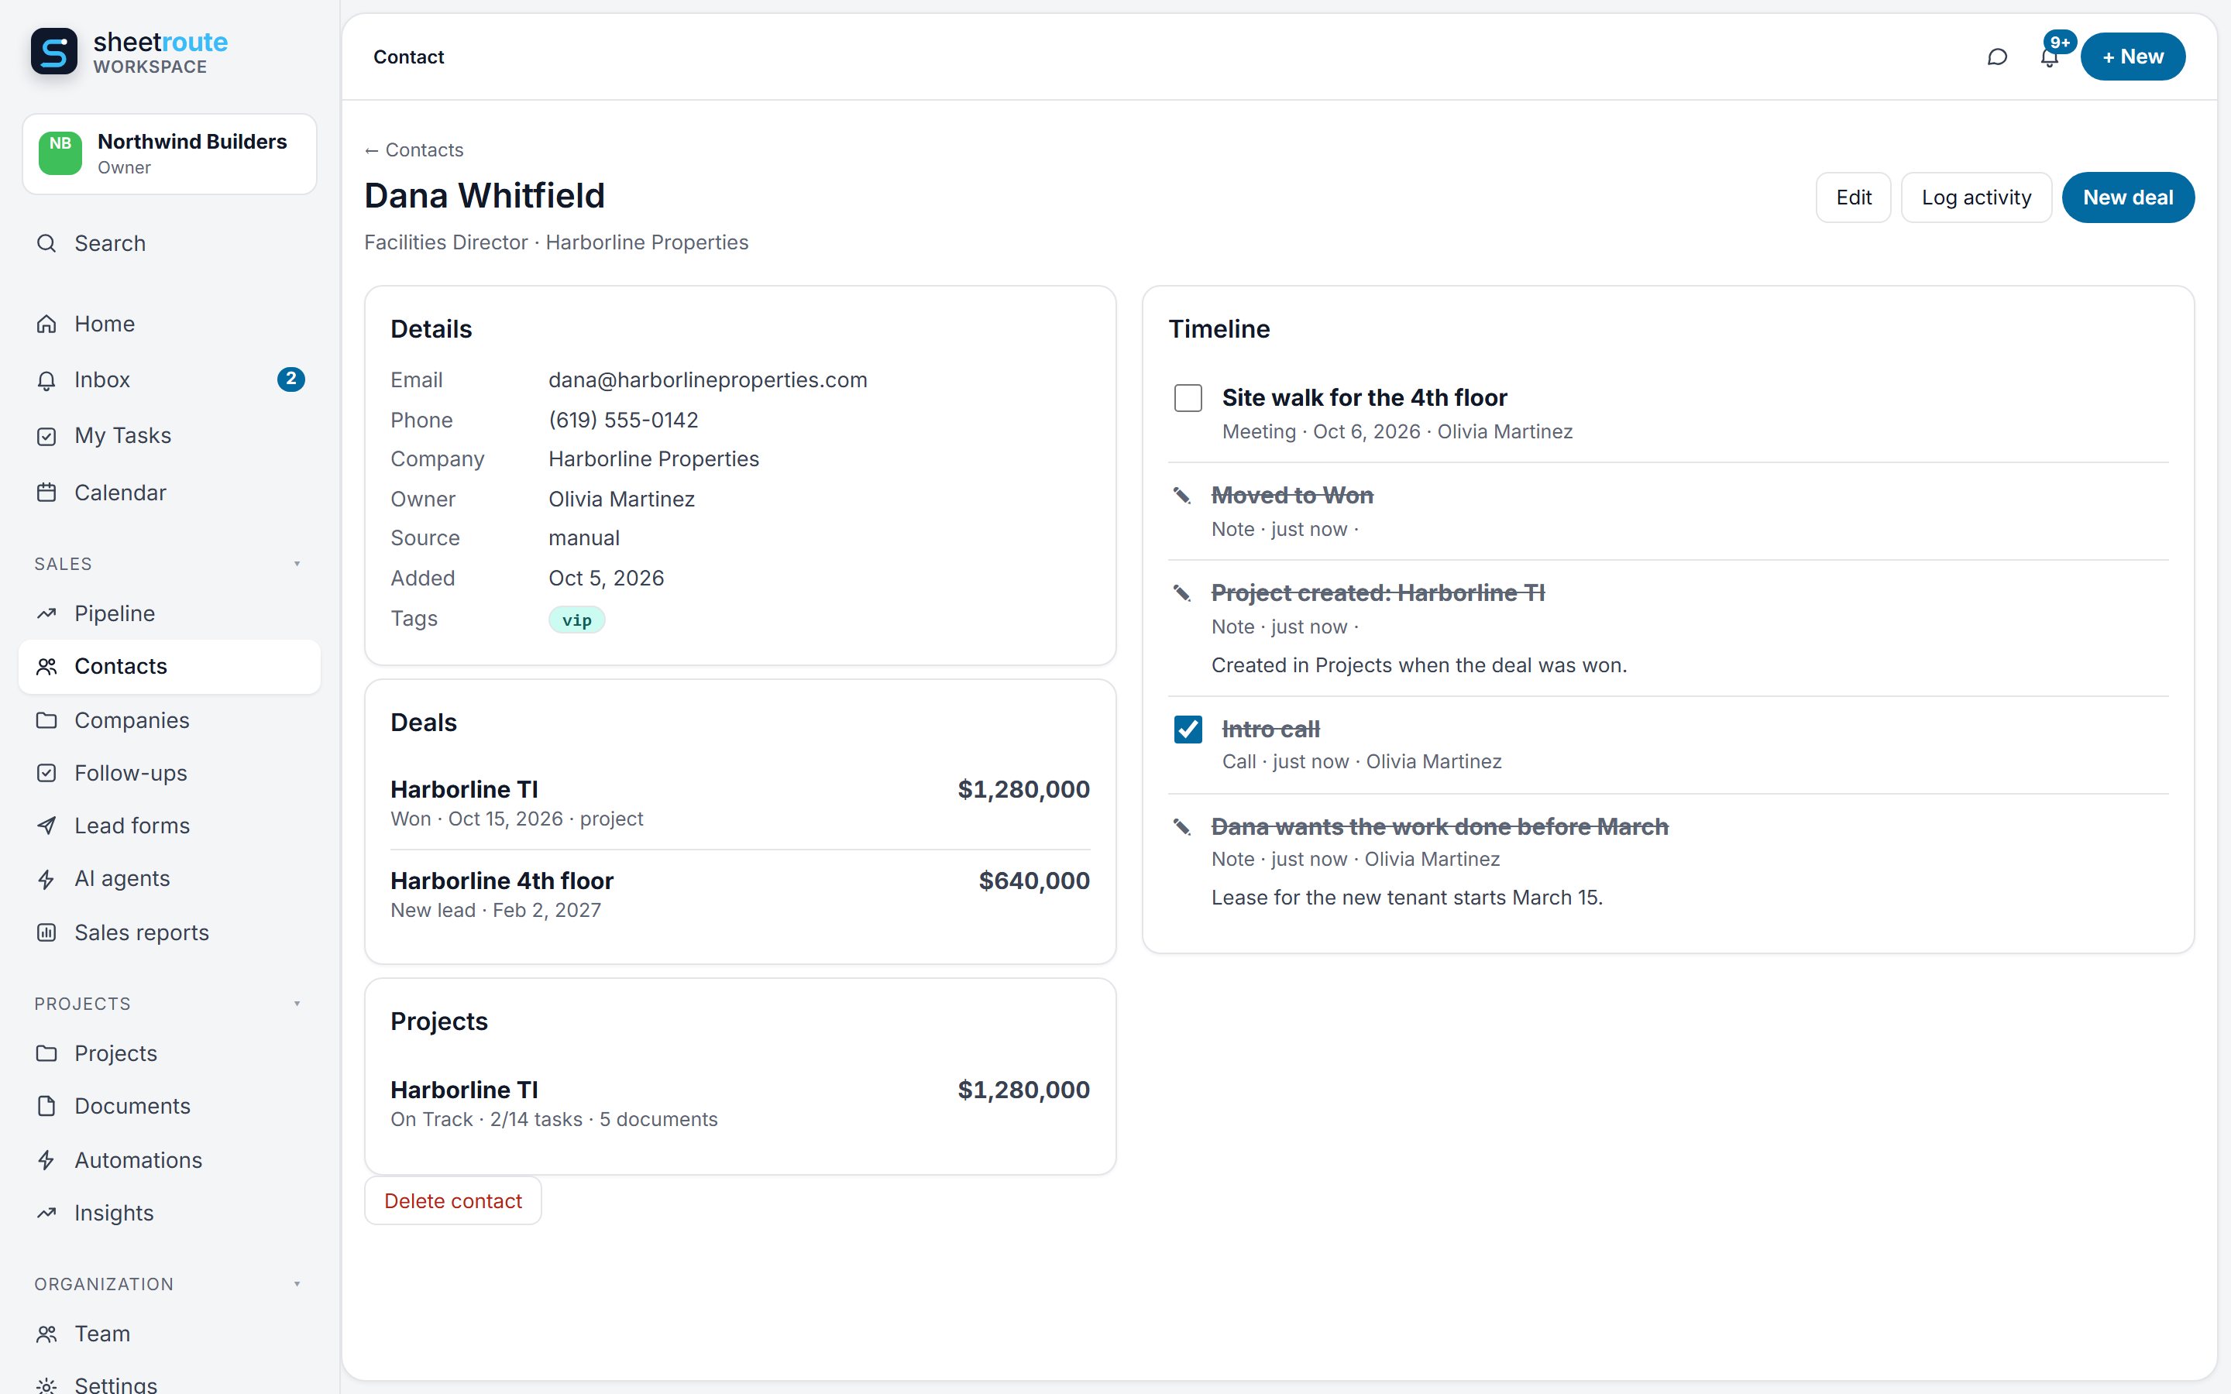Click the Contacts people icon

coord(46,666)
